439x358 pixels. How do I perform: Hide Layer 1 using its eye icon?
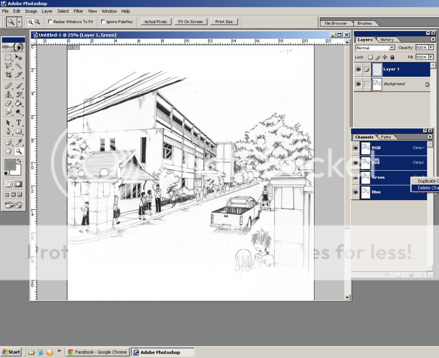(358, 69)
